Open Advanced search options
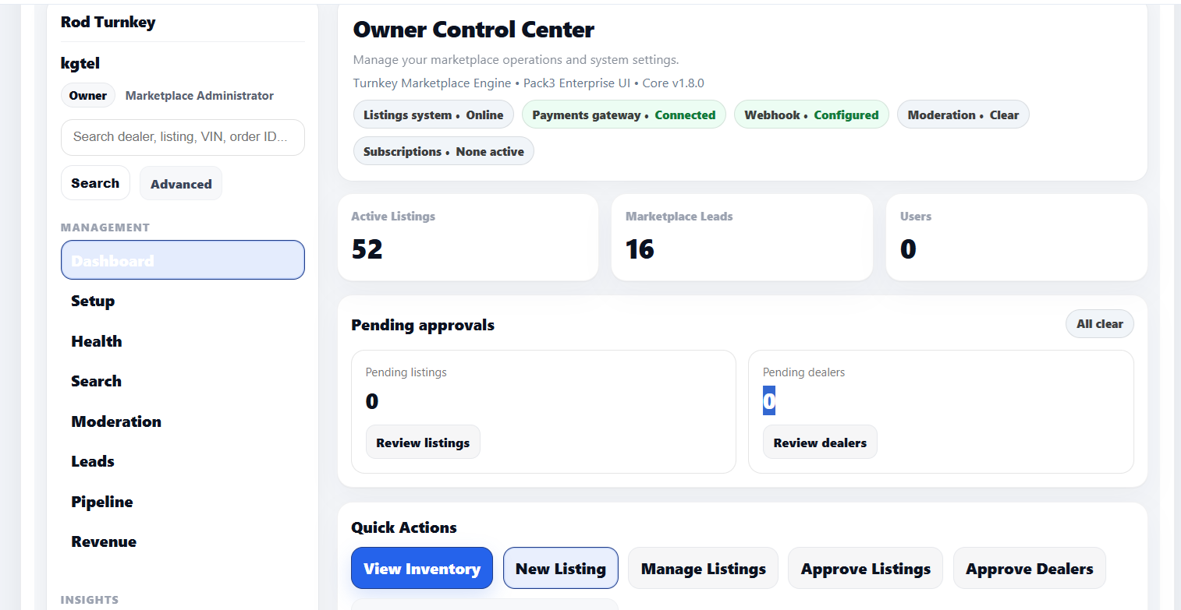The image size is (1181, 610). (180, 183)
